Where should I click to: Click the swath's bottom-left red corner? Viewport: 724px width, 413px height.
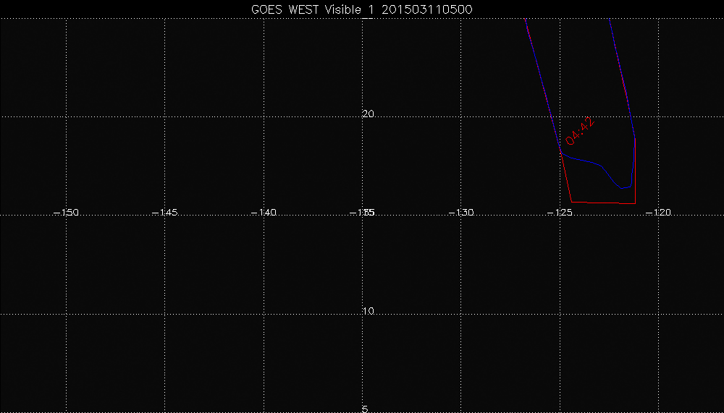[x=572, y=202]
